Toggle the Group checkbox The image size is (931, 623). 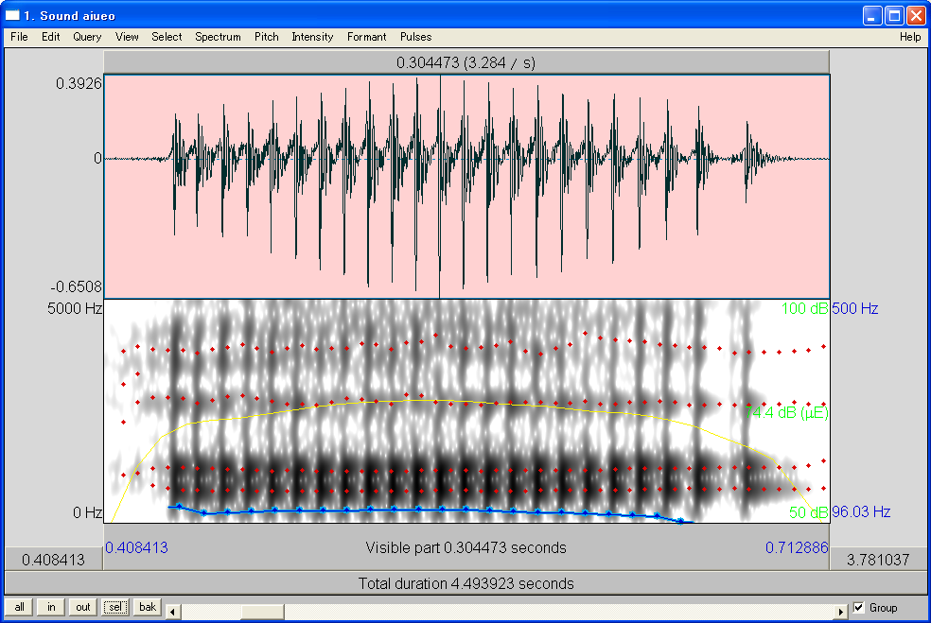(x=858, y=608)
